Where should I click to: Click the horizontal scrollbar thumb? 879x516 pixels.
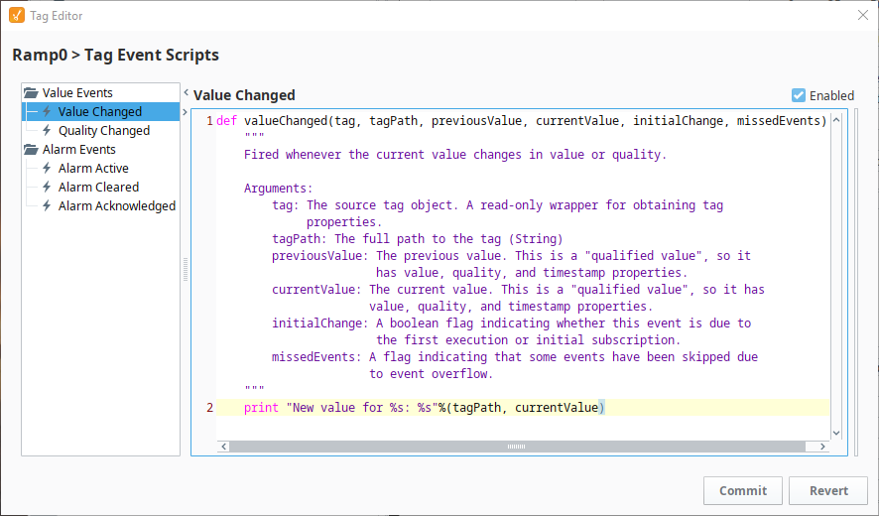[517, 447]
